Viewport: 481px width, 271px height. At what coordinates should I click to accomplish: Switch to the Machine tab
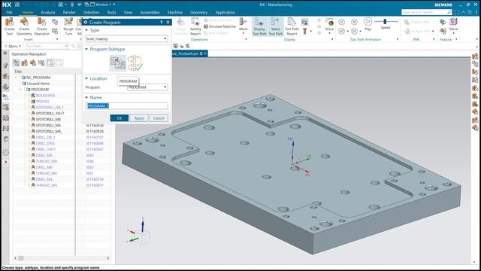(x=175, y=12)
